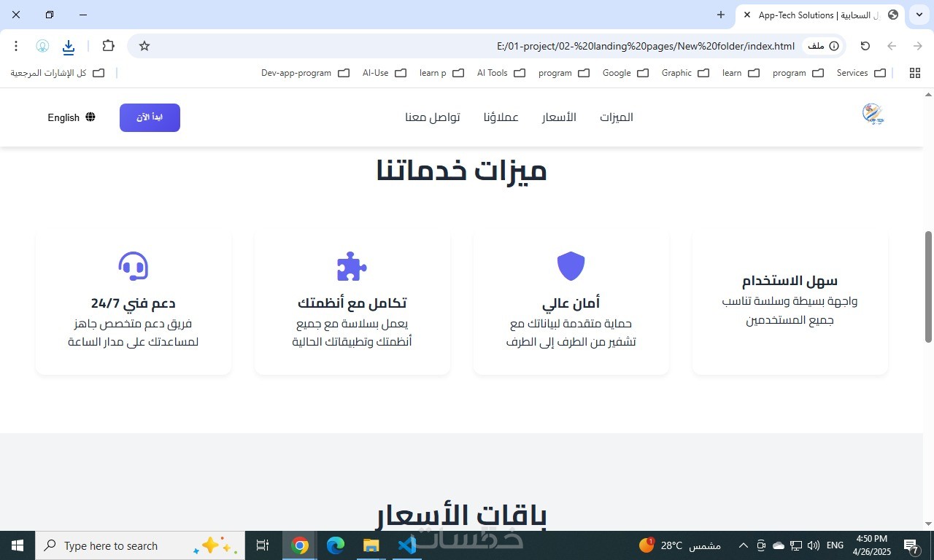Image resolution: width=934 pixels, height=560 pixels.
Task: Go to the الأسعار nav link
Action: point(559,117)
